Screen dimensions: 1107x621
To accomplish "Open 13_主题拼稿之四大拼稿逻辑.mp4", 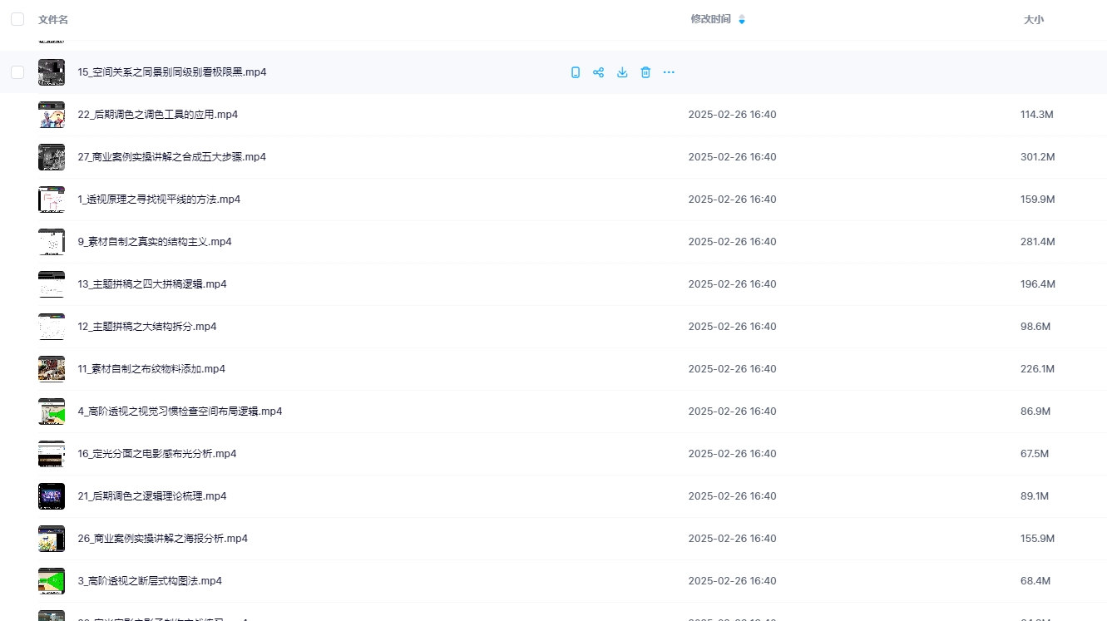I will [x=152, y=284].
